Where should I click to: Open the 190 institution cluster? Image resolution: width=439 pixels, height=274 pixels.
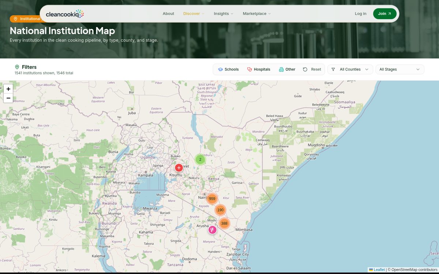[220, 210]
